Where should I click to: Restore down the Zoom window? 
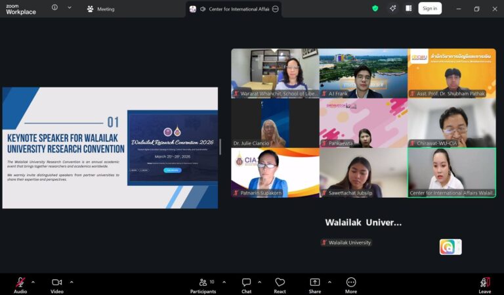(x=476, y=9)
